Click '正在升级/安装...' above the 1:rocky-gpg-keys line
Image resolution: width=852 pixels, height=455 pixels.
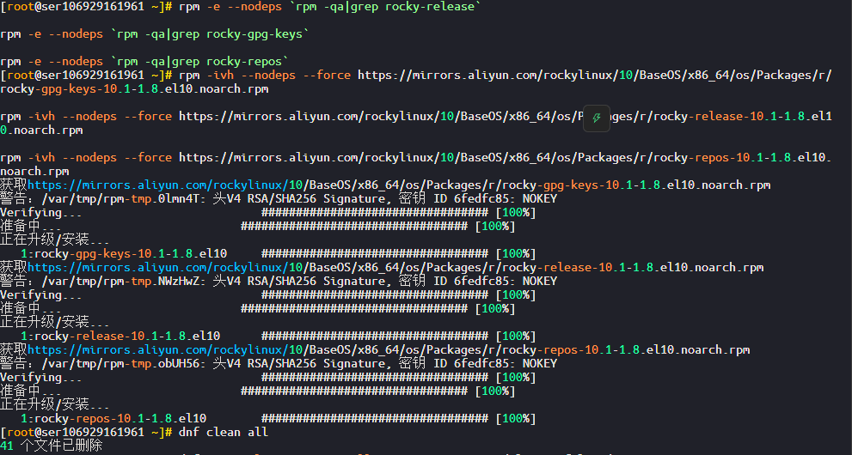click(x=54, y=240)
